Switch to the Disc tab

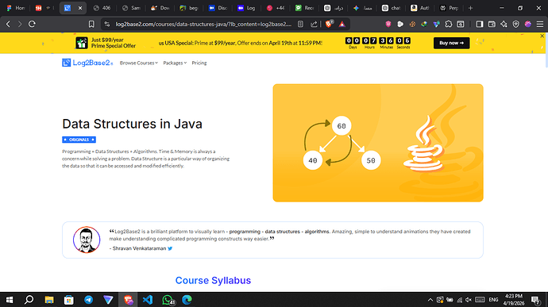click(218, 8)
